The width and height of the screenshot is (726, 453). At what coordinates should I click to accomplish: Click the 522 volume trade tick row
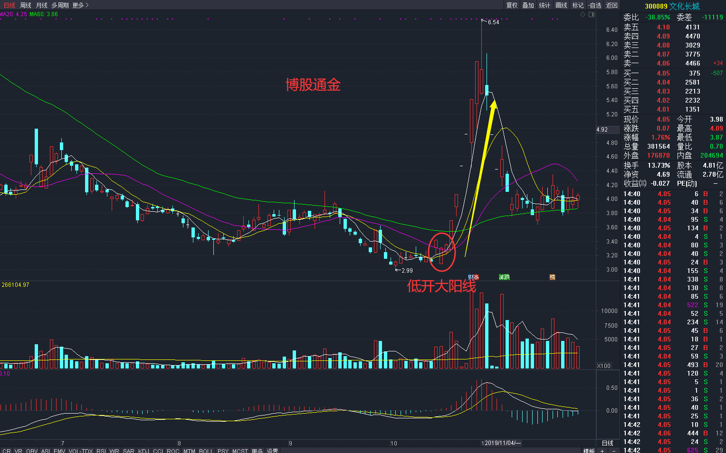673,305
